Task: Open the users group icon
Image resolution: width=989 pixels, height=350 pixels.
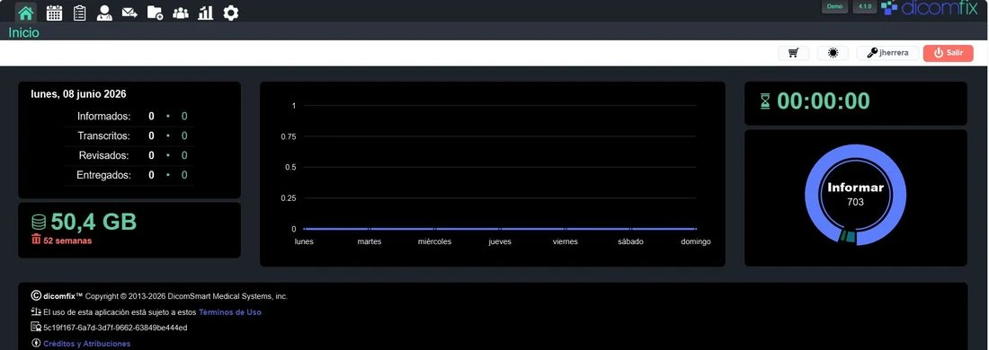Action: [x=181, y=13]
